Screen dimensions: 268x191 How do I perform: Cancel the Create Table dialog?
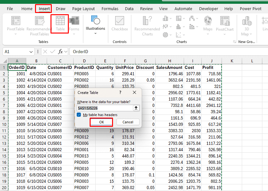(128, 122)
